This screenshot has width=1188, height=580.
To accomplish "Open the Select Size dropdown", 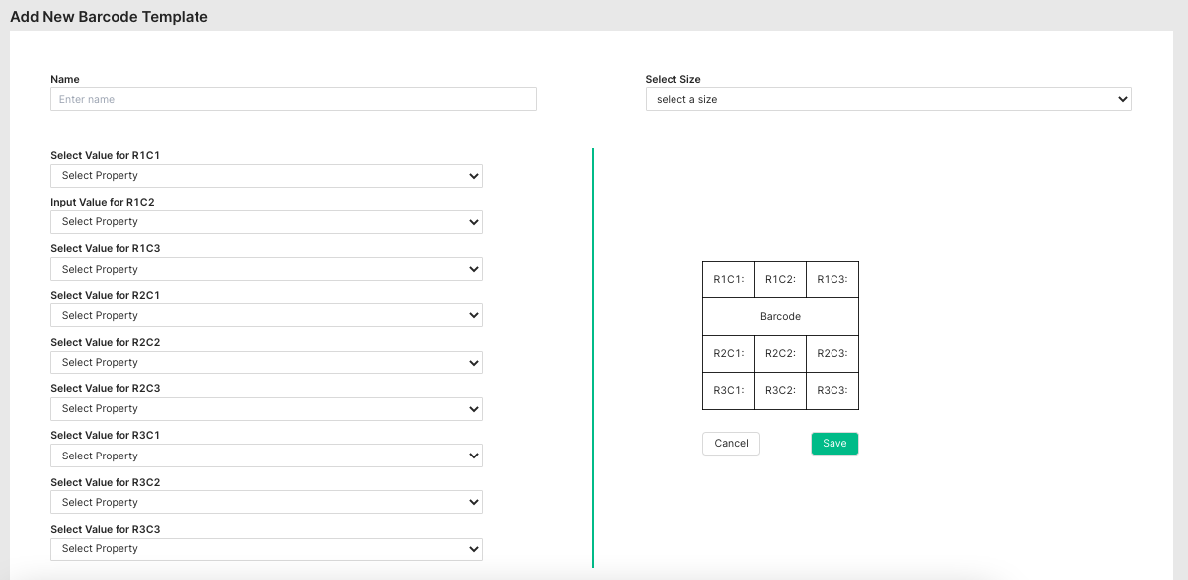I will (x=888, y=99).
